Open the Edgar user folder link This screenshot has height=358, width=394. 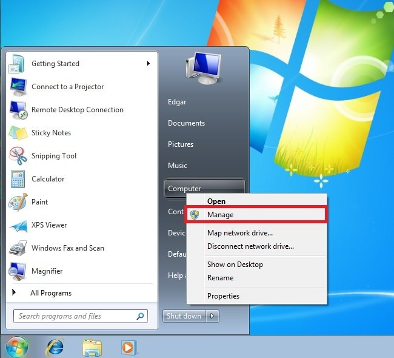[177, 102]
